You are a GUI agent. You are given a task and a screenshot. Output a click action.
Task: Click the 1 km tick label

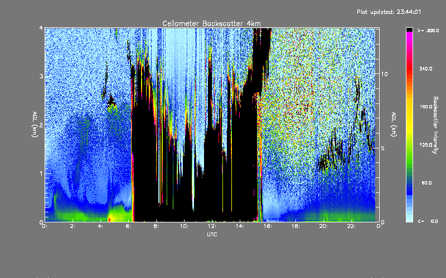pos(41,173)
